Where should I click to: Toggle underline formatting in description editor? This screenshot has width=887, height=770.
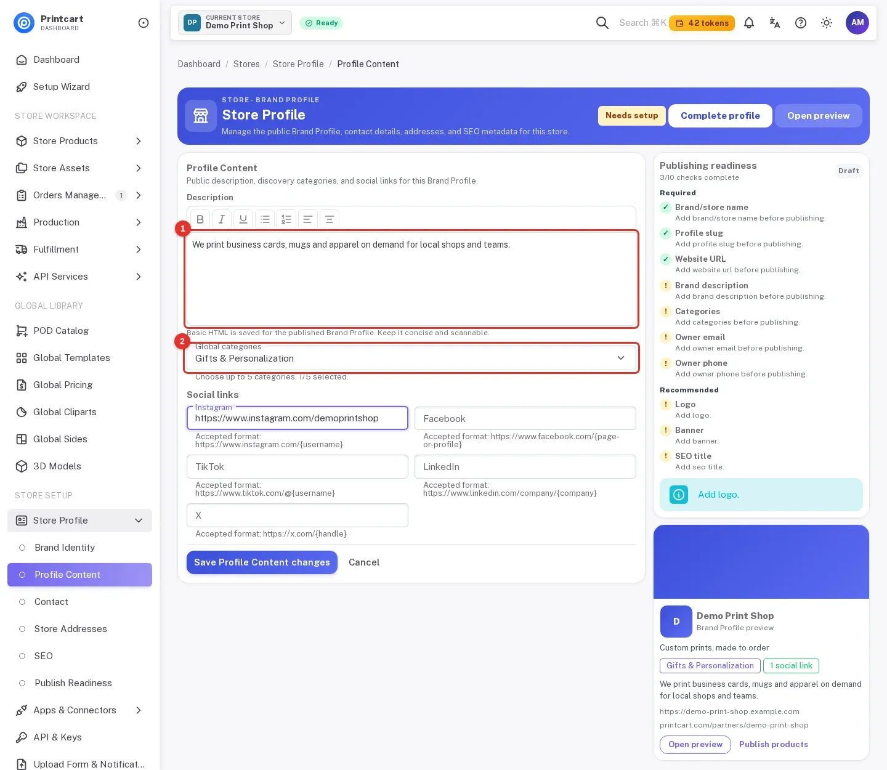point(243,219)
